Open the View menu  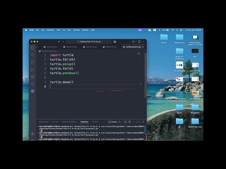pos(58,30)
